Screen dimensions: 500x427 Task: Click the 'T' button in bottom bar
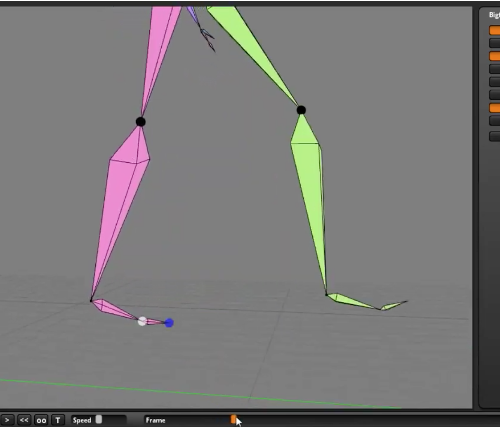[x=58, y=420]
